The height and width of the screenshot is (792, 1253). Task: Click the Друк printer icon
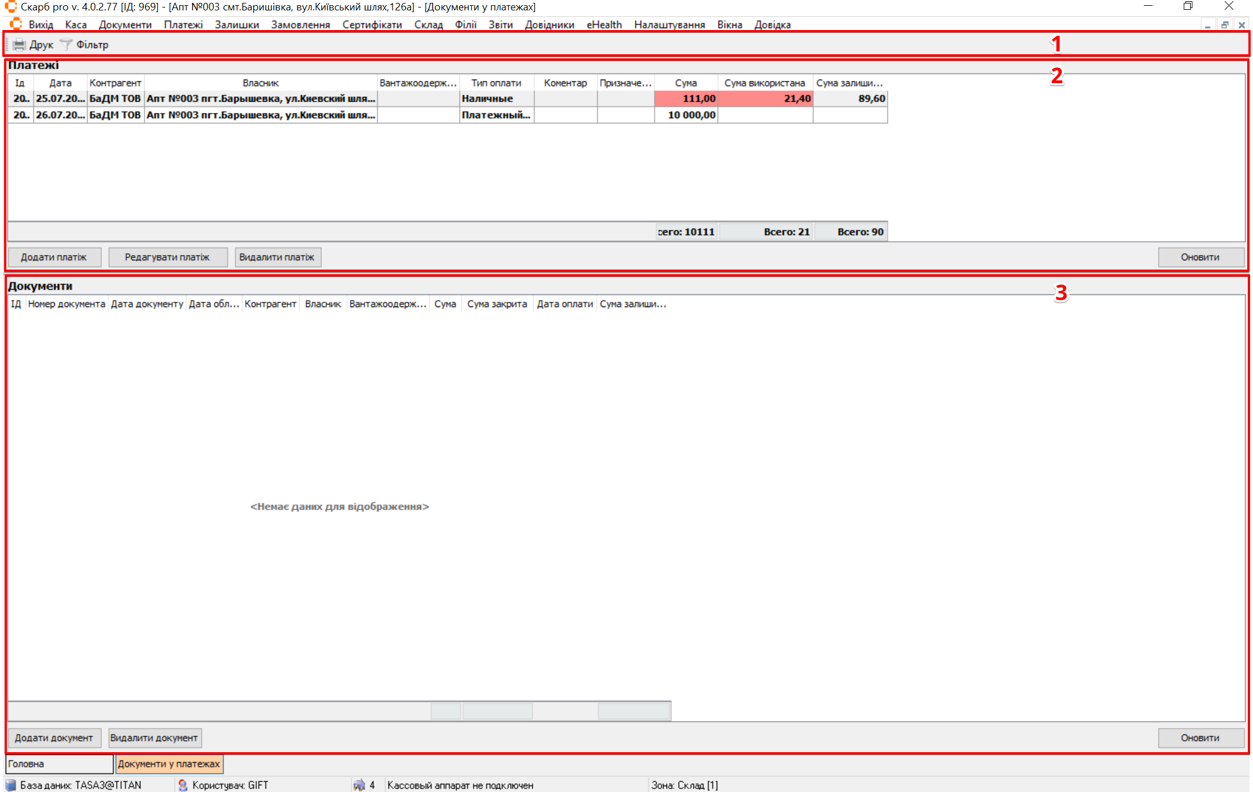pyautogui.click(x=20, y=44)
